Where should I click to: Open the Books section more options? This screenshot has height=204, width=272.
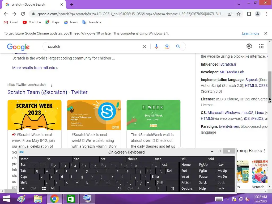pos(264,151)
